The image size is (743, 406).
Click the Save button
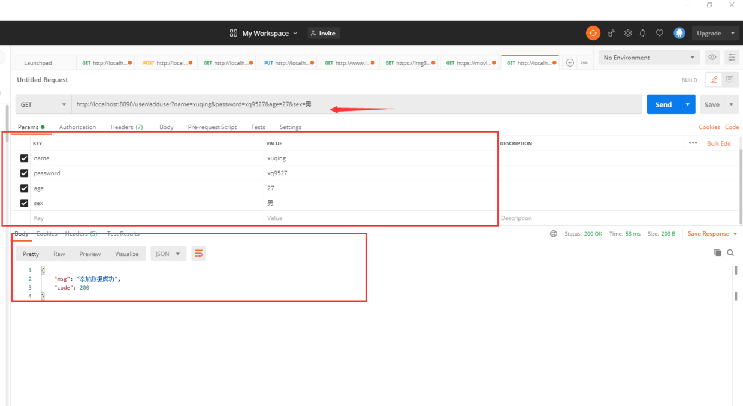point(712,104)
